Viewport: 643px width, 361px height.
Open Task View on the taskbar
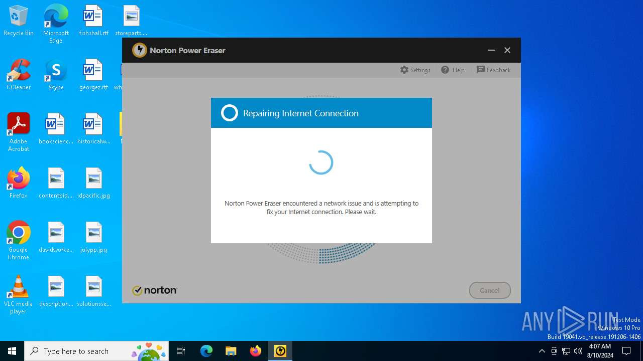(181, 351)
